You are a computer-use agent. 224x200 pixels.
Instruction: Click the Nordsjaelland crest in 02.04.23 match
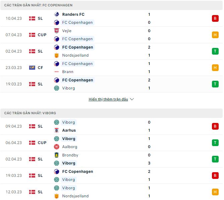(x=57, y=55)
